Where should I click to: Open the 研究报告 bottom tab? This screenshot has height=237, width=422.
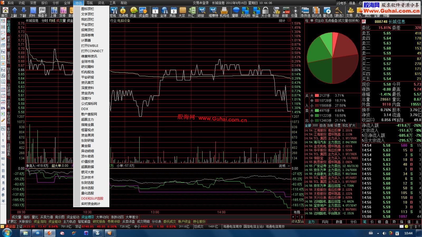(x=99, y=222)
